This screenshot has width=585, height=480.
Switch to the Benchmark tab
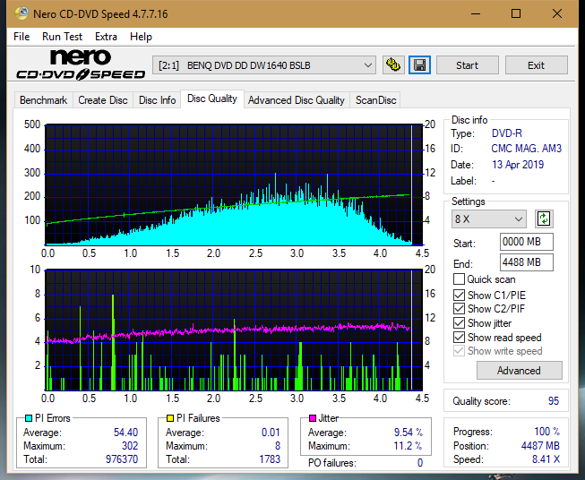click(x=44, y=100)
